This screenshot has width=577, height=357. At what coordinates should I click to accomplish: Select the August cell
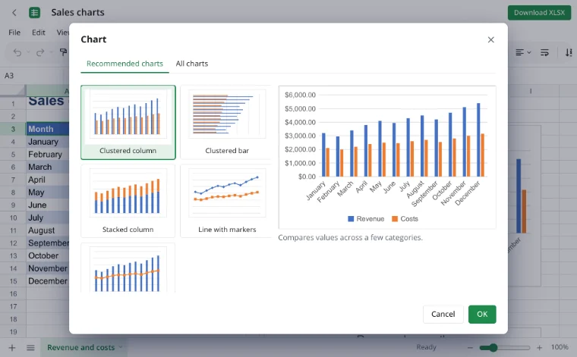[x=48, y=230]
